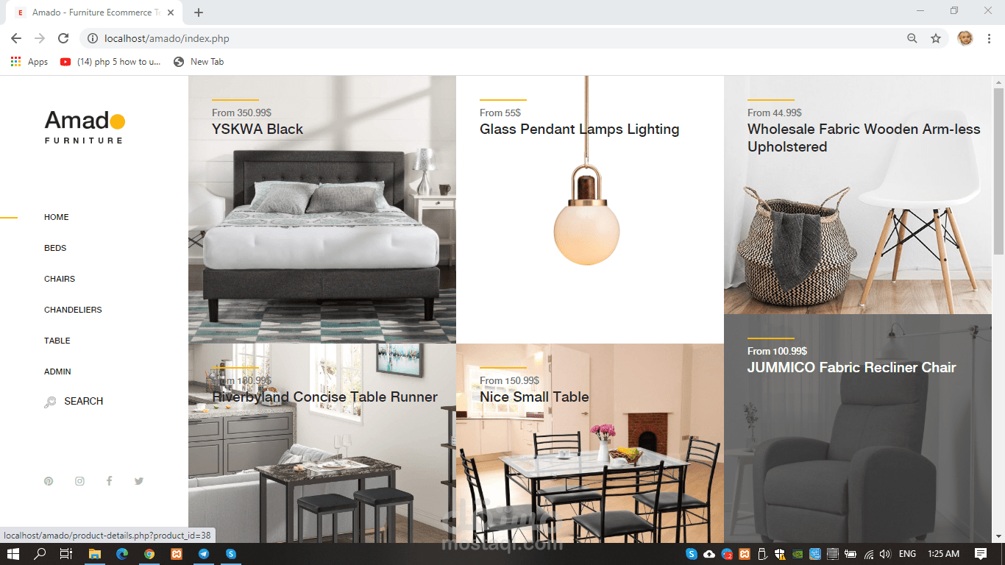Open the CHAIRS category

pos(60,279)
